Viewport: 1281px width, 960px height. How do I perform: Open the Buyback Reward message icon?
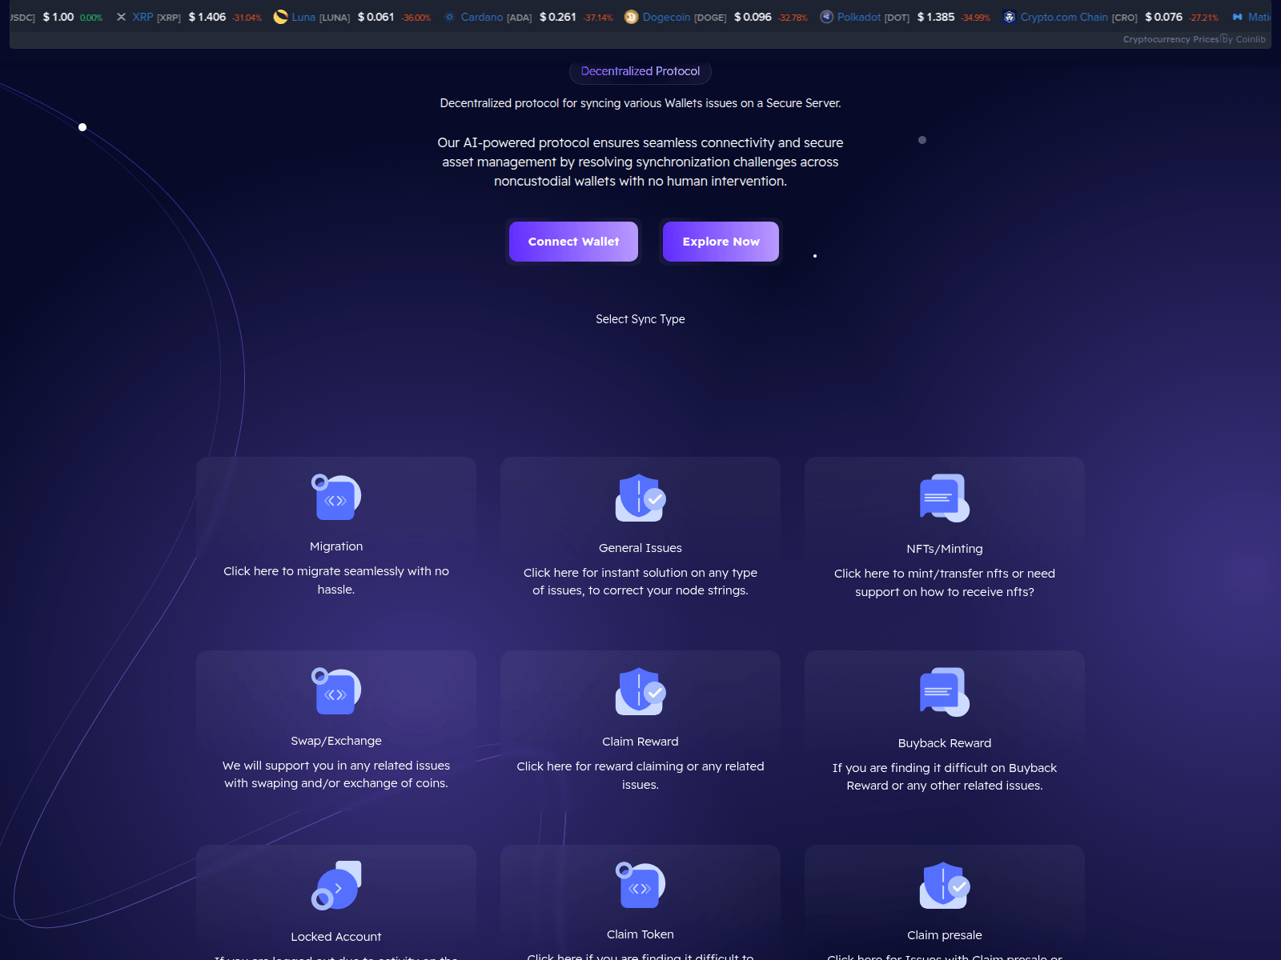coord(945,693)
